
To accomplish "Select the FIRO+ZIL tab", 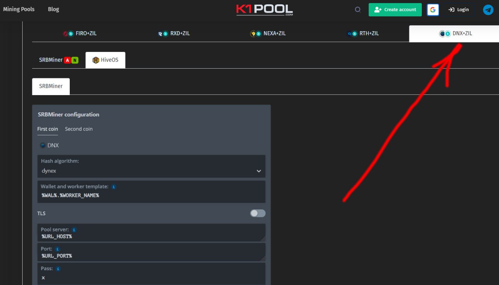I will [80, 34].
